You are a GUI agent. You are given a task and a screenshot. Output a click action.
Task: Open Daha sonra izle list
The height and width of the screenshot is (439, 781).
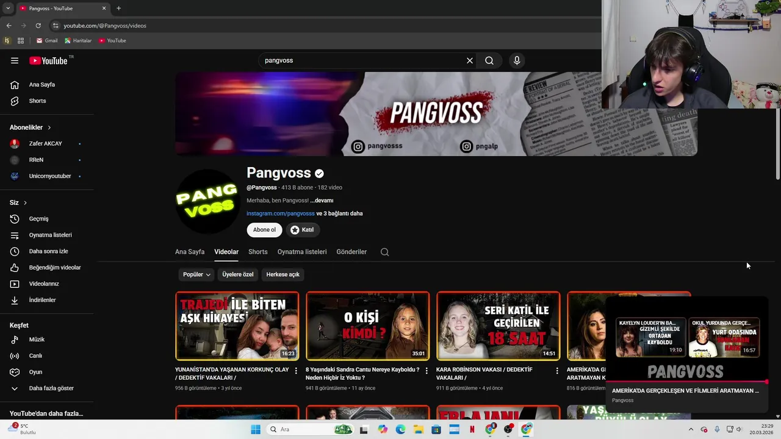[x=47, y=251]
